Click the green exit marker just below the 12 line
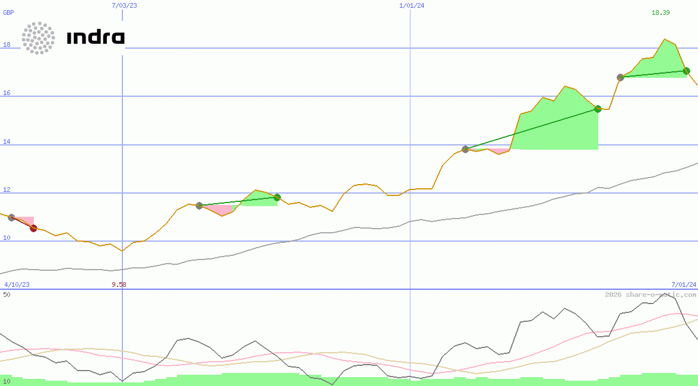Screen dimensions: 698x386 [x=277, y=197]
